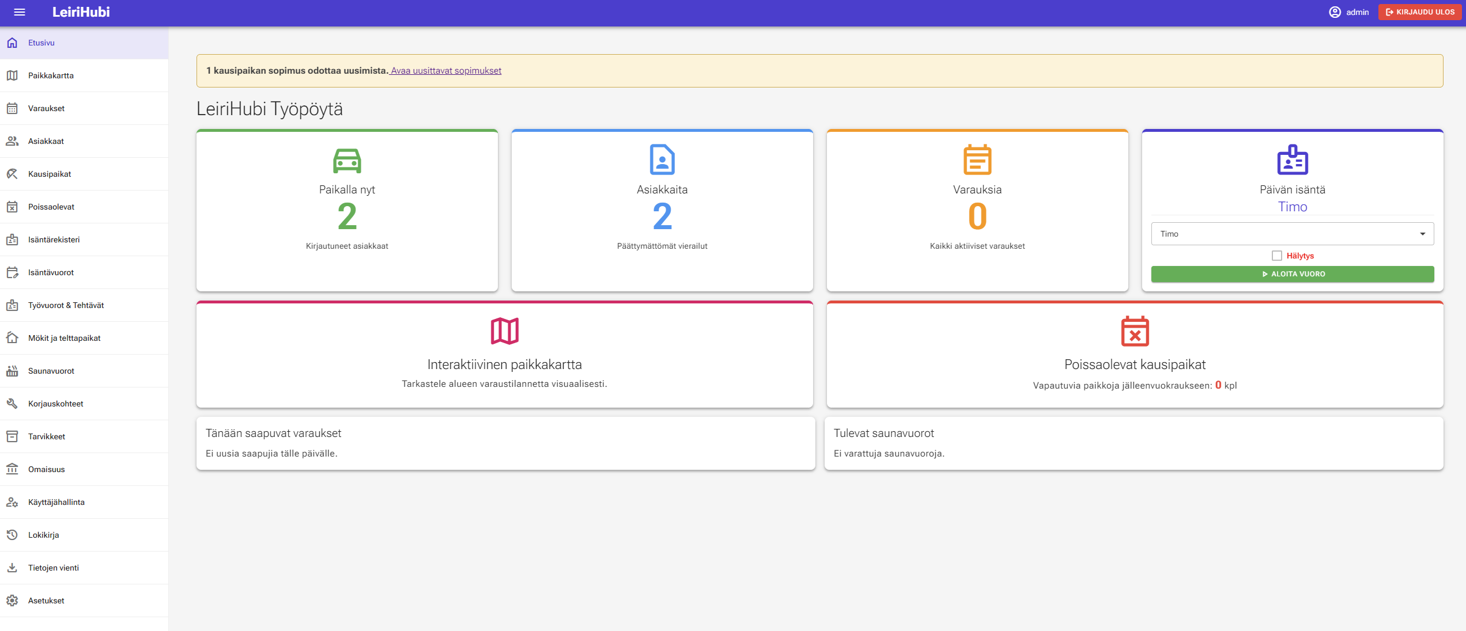Open Tarvikkeet in the sidebar
The height and width of the screenshot is (631, 1466).
tap(84, 436)
